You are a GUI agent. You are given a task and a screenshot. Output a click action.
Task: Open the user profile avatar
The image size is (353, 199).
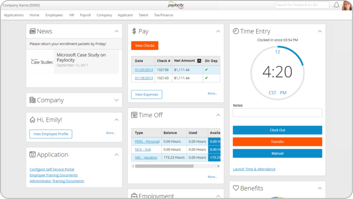(x=346, y=5)
